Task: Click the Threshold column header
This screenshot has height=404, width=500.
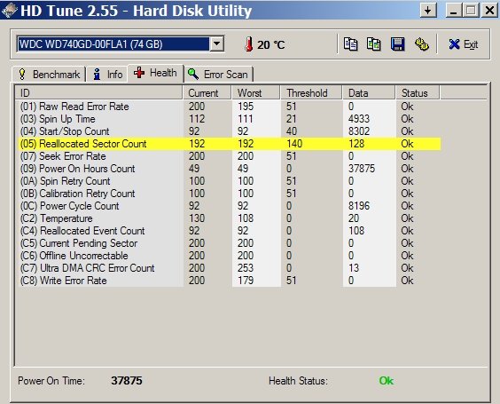Action: click(311, 93)
